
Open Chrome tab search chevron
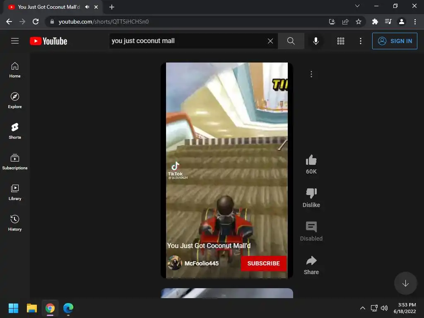pyautogui.click(x=357, y=6)
